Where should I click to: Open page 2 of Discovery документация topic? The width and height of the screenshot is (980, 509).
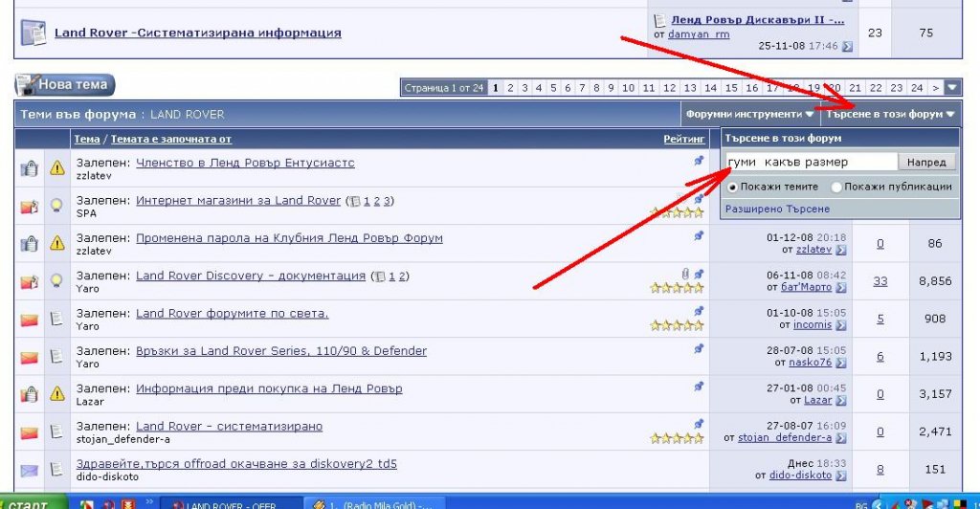[x=403, y=277]
